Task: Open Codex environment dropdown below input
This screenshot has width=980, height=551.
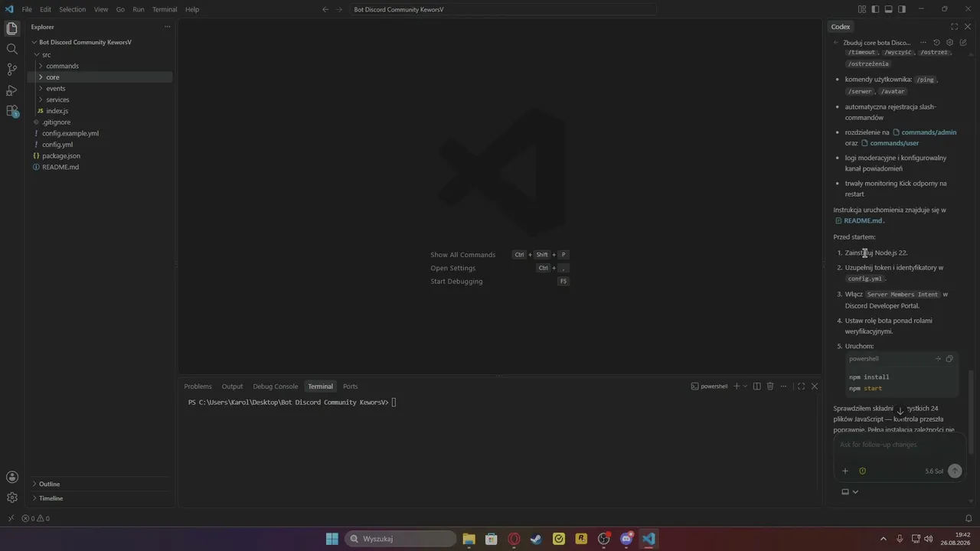Action: [x=850, y=492]
